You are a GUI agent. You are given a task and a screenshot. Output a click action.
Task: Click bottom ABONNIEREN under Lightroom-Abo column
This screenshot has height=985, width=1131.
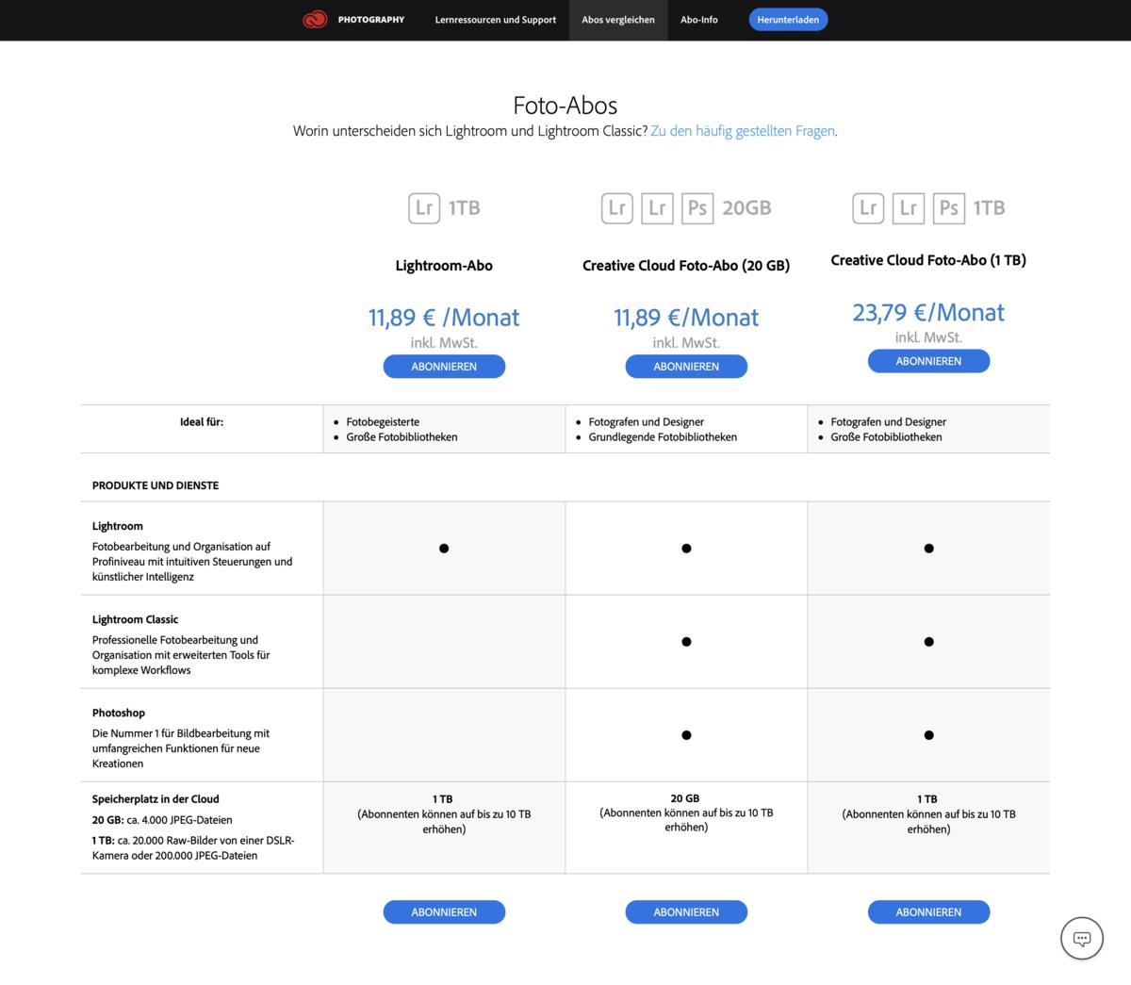(444, 912)
